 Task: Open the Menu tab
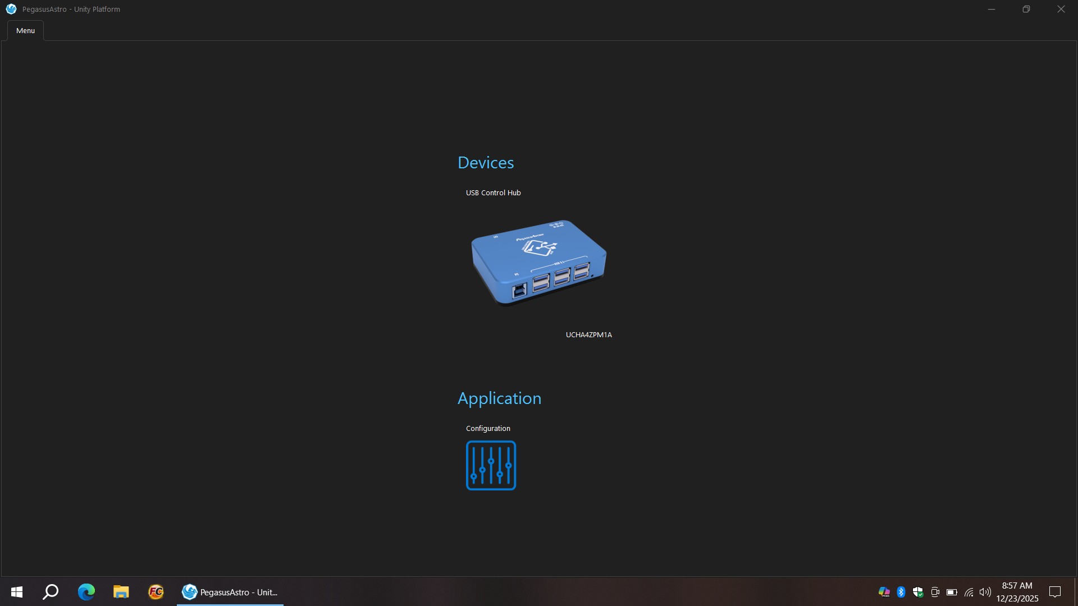click(25, 31)
